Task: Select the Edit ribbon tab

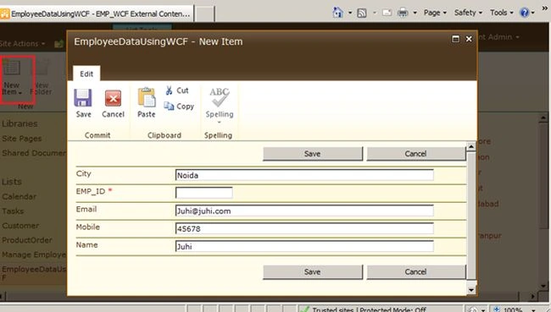Action: 86,74
